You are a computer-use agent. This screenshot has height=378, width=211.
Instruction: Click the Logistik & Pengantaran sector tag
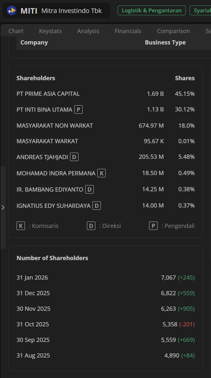152,10
